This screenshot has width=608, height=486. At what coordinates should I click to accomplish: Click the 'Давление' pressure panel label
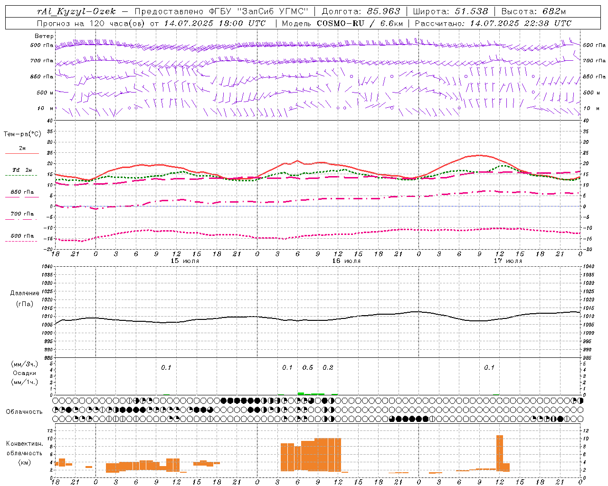(x=25, y=293)
